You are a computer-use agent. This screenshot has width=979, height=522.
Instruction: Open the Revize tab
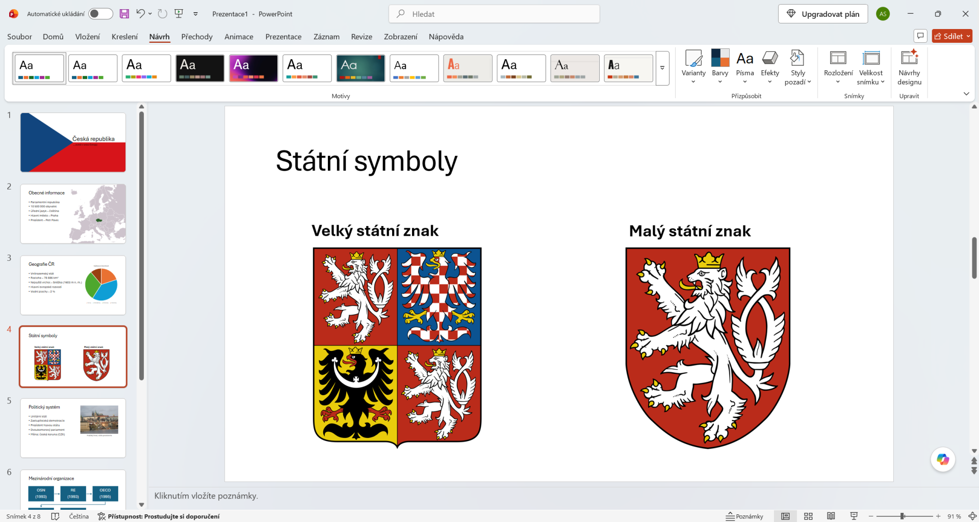pyautogui.click(x=362, y=37)
